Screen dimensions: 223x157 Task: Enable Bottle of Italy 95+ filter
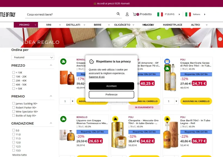(x=14, y=115)
